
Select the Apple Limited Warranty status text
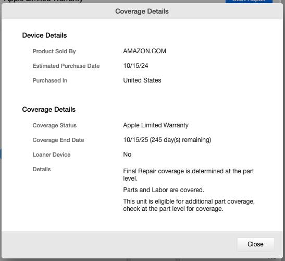coord(156,125)
